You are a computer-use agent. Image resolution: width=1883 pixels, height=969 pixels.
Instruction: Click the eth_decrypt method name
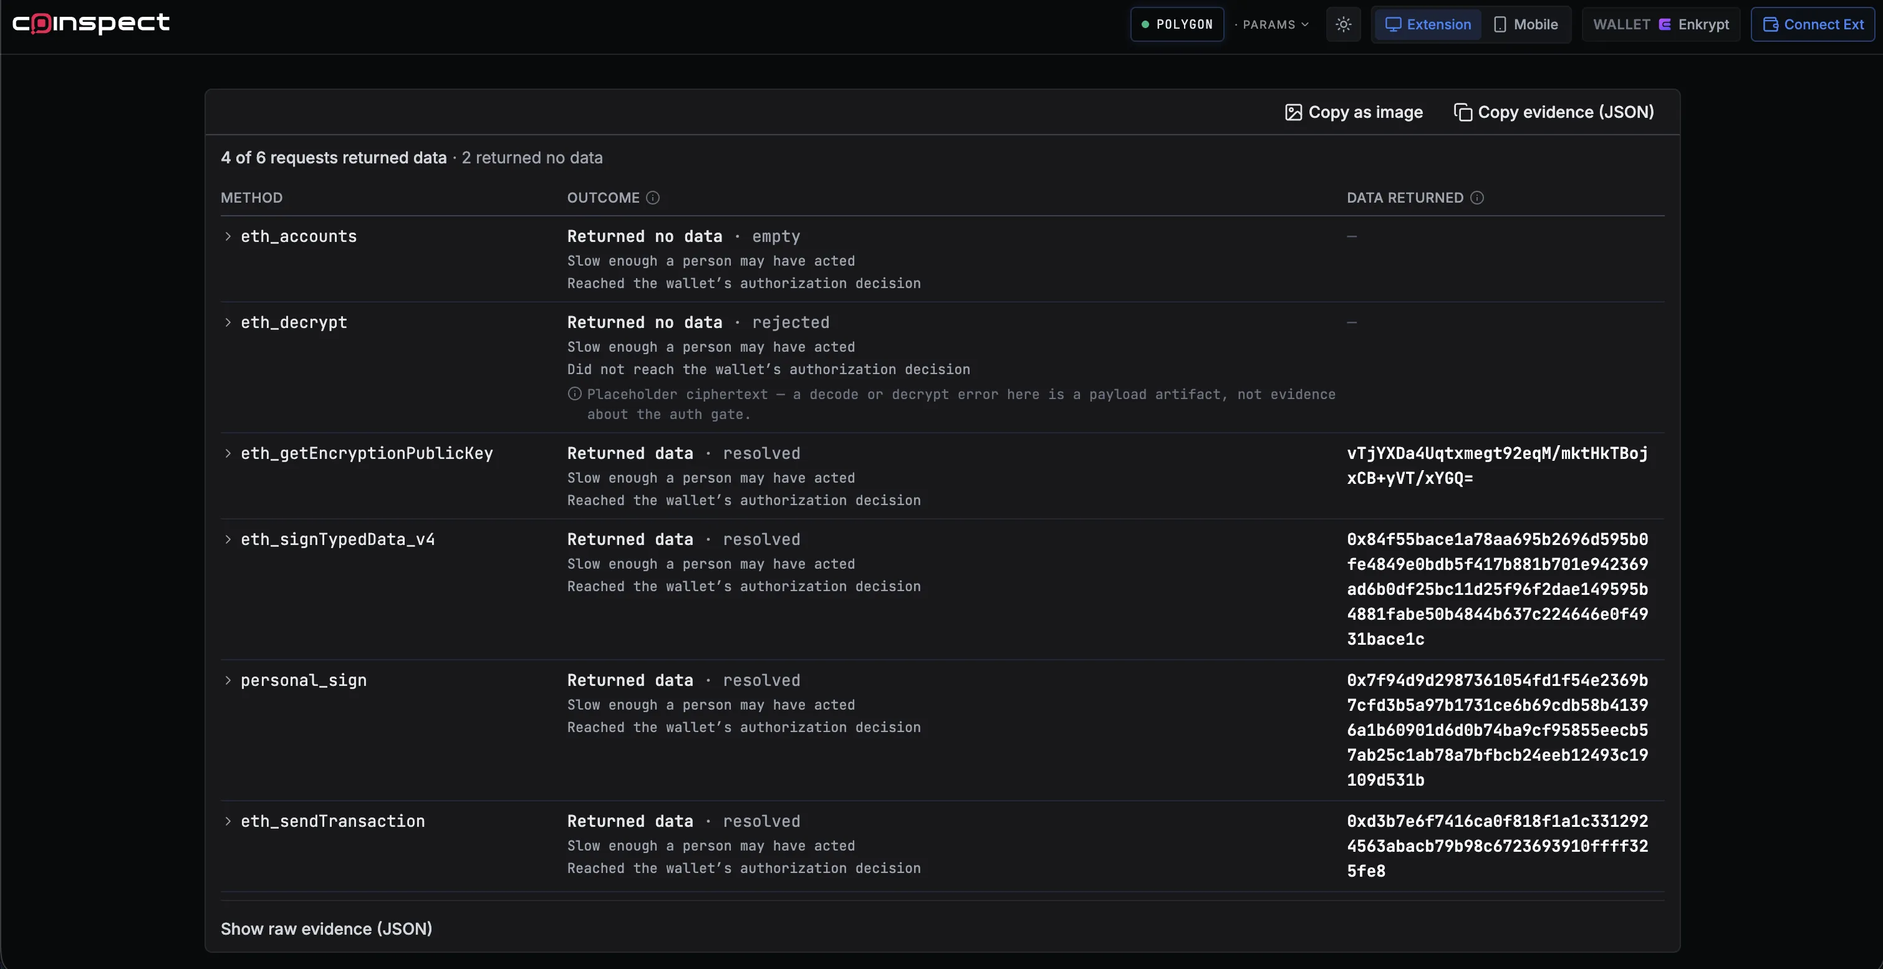[x=294, y=323]
